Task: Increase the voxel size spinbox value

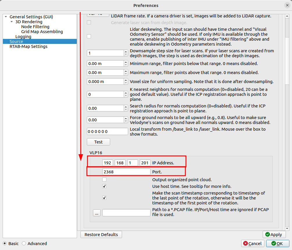Action: [x=126, y=80]
